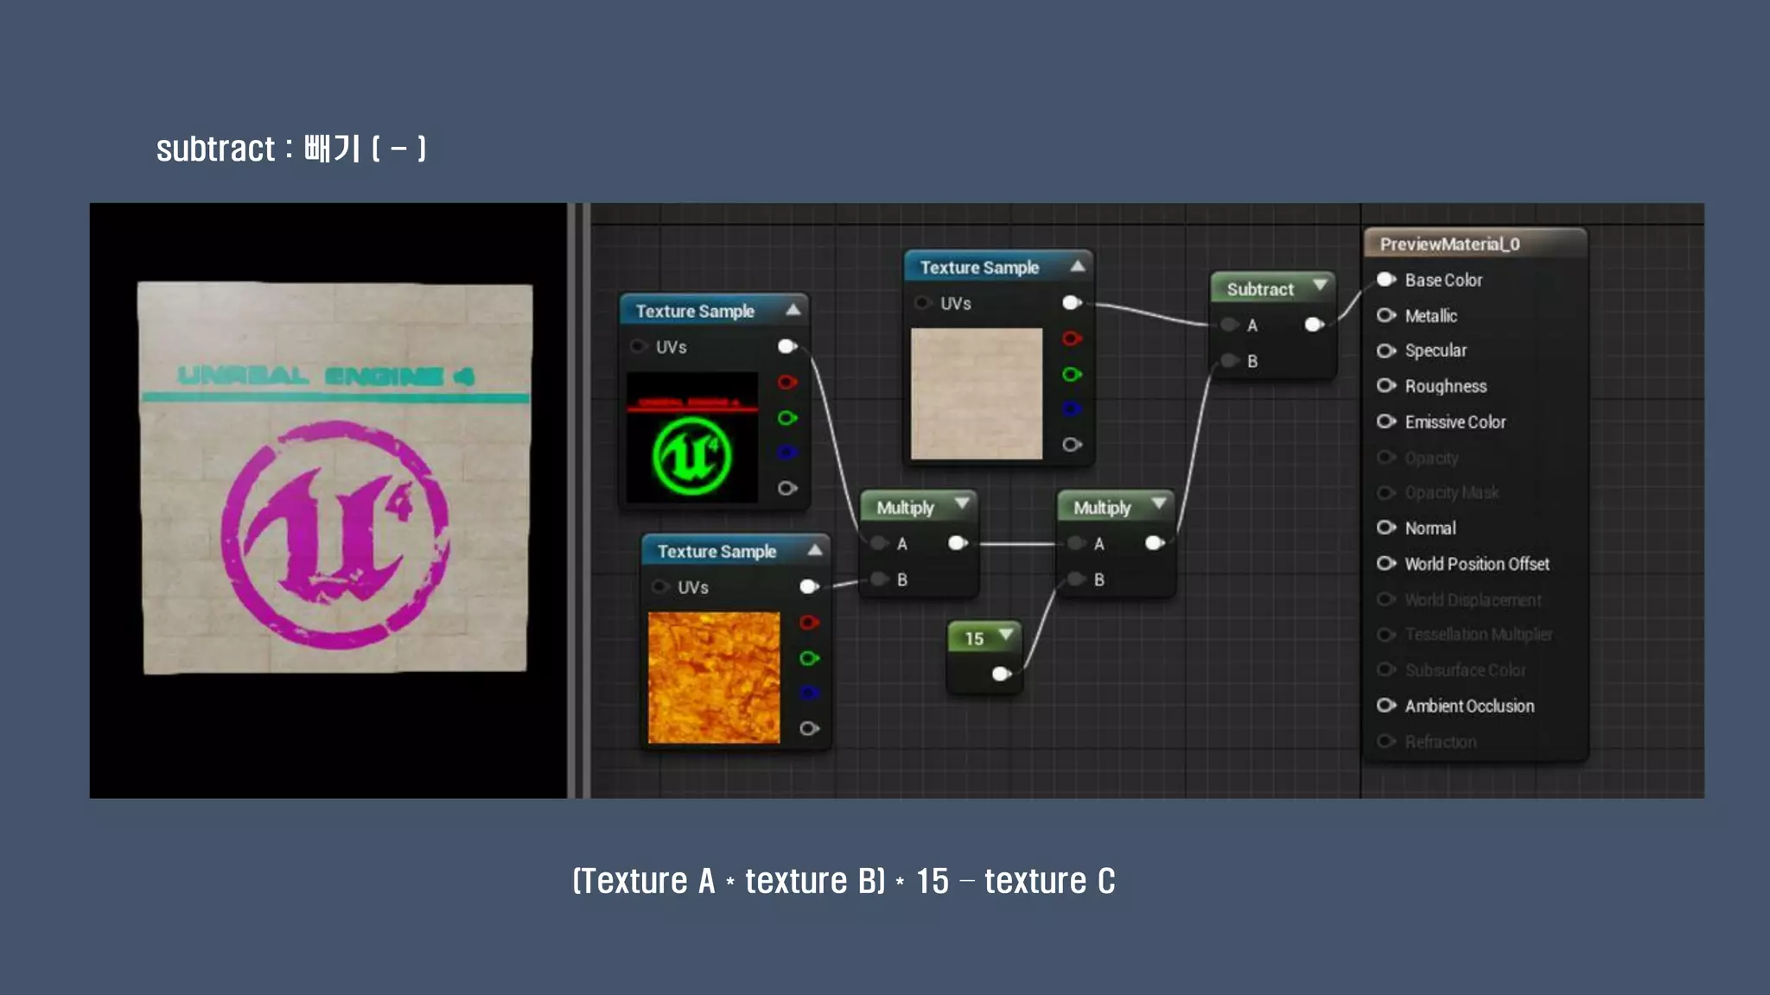Click the greyed-out Opacity Mask label

[1452, 492]
